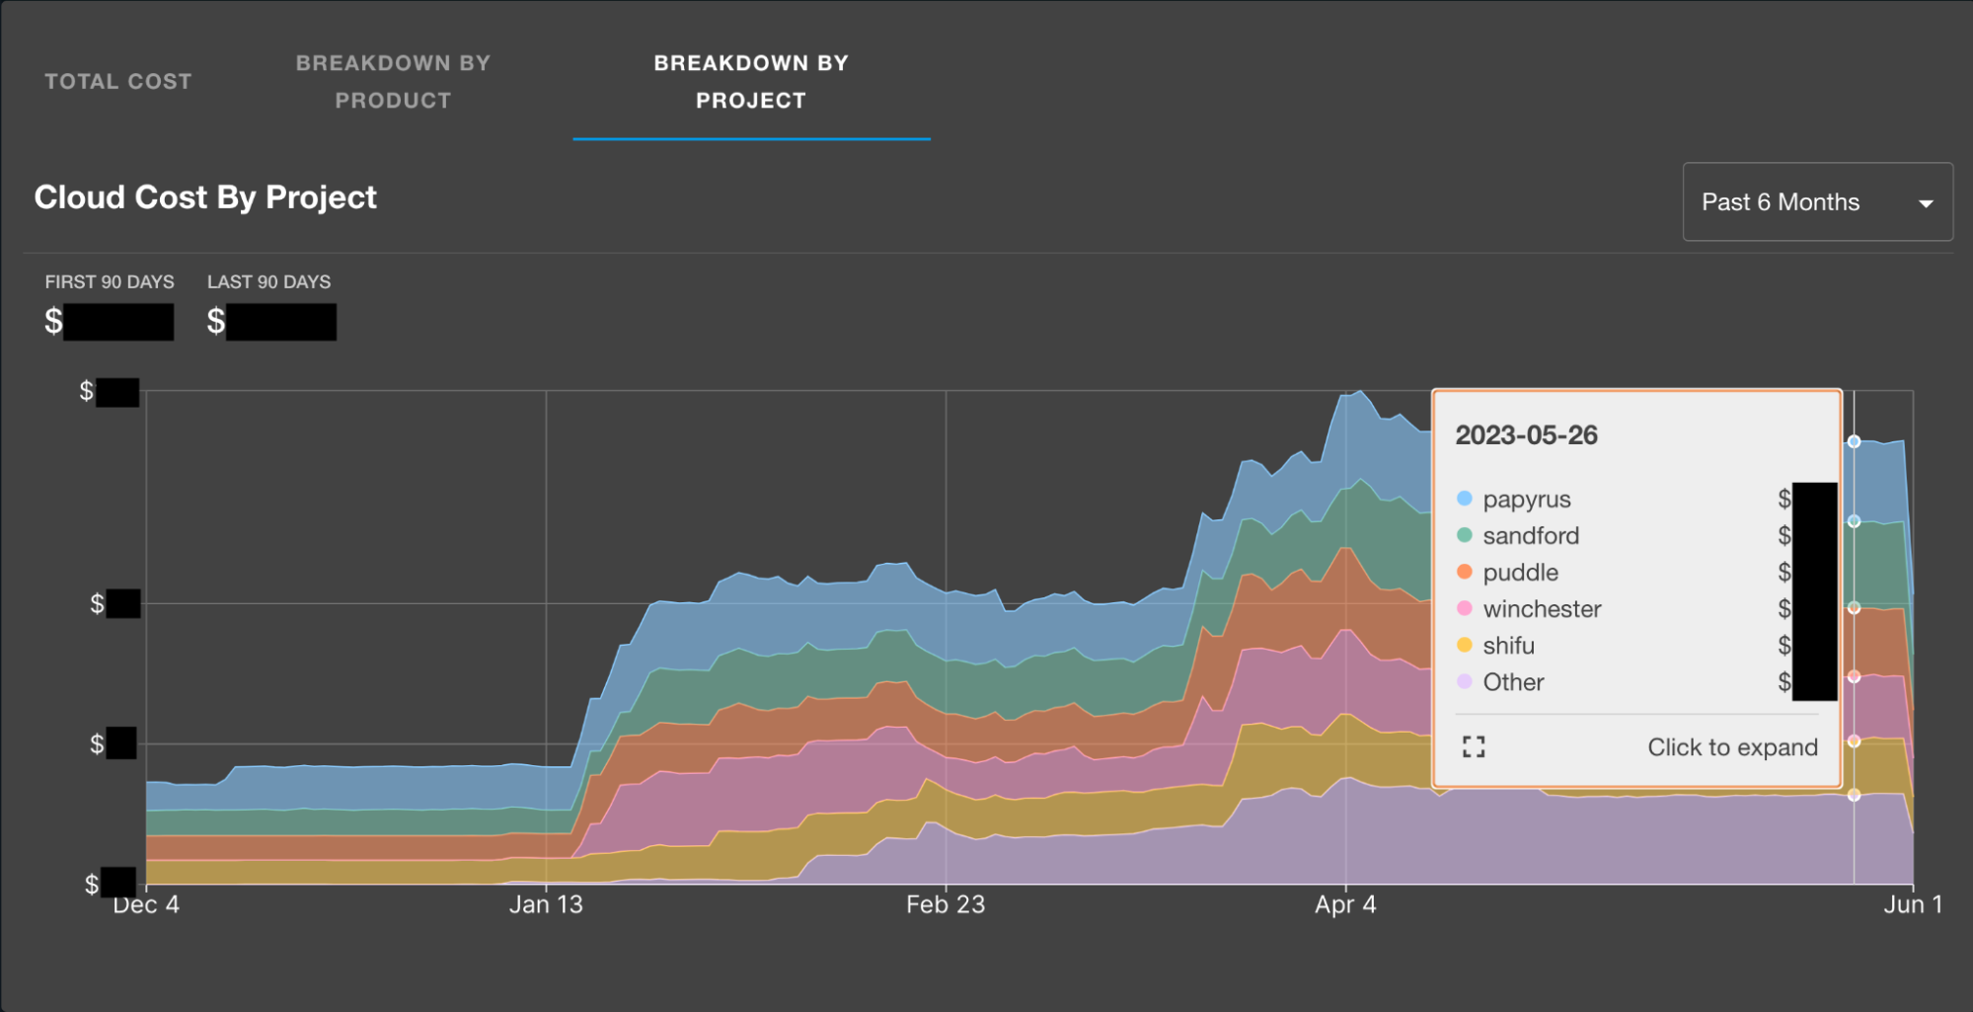
Task: Click the papyrus label in tooltip
Action: click(1526, 500)
